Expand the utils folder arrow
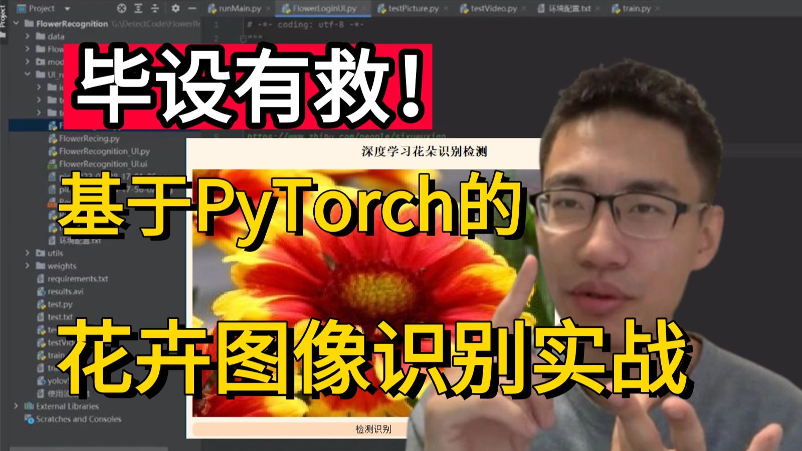This screenshot has height=451, width=802. pos(28,253)
